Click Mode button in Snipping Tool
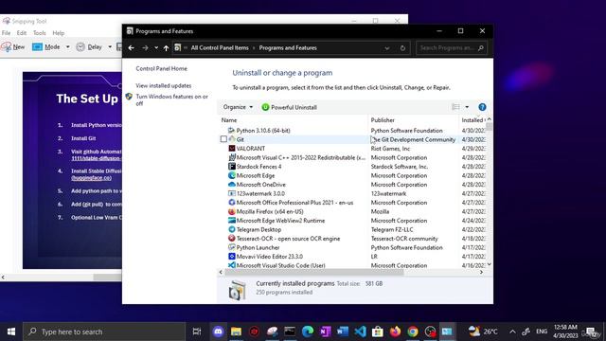Viewport: 606px width, 341px height. pos(46,47)
